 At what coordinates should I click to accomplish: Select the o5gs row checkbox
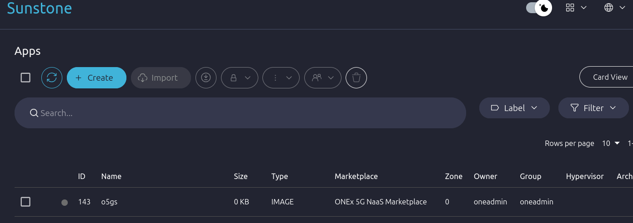25,202
